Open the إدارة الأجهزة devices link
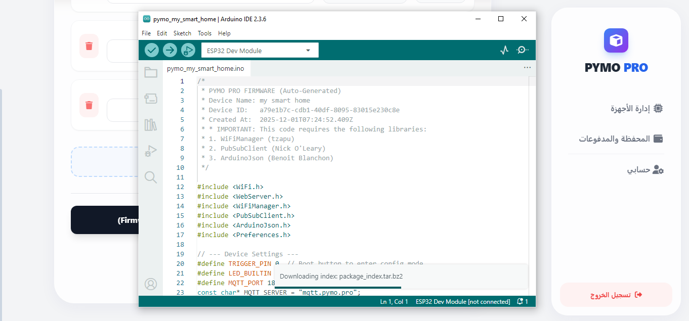This screenshot has width=689, height=321. click(636, 108)
